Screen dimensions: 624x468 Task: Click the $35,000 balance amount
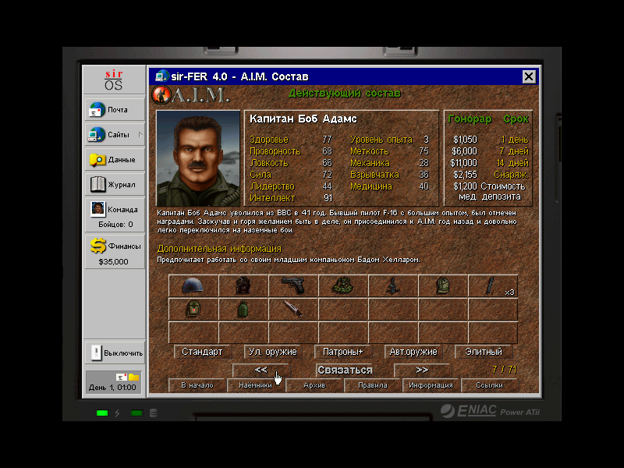point(113,261)
